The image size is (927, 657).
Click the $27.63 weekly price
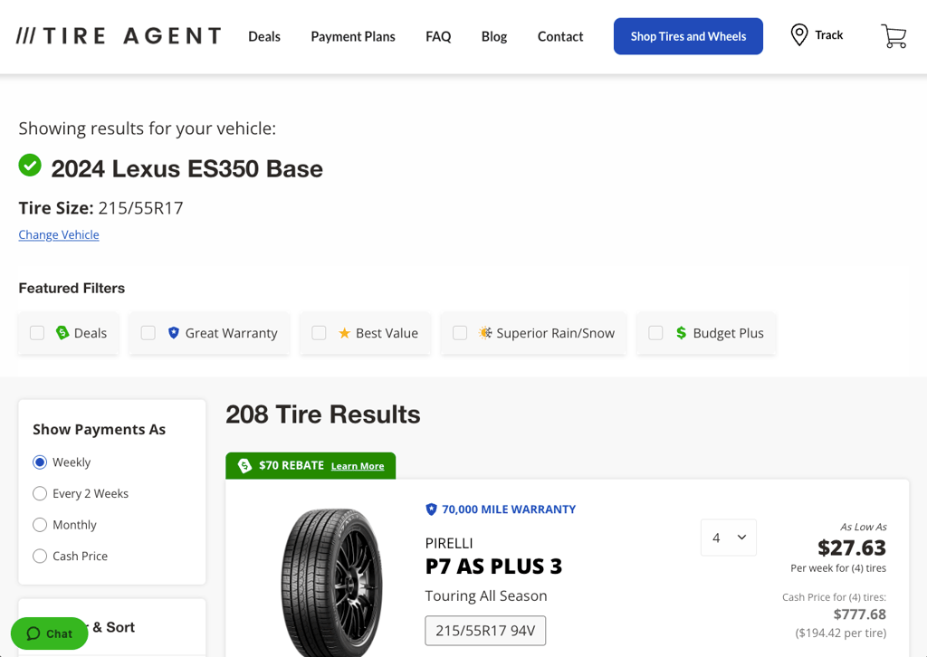coord(851,547)
